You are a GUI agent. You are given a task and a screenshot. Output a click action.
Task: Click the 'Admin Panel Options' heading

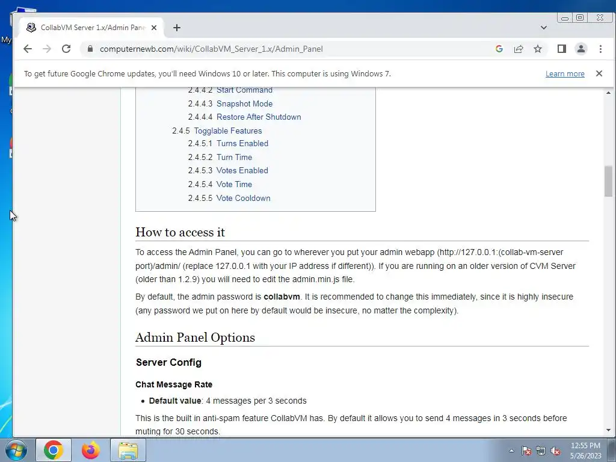(196, 337)
